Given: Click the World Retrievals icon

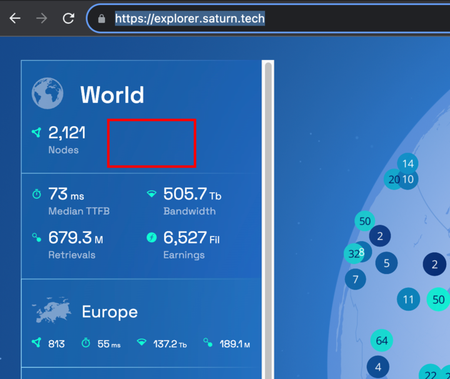Looking at the screenshot, I should coord(37,237).
